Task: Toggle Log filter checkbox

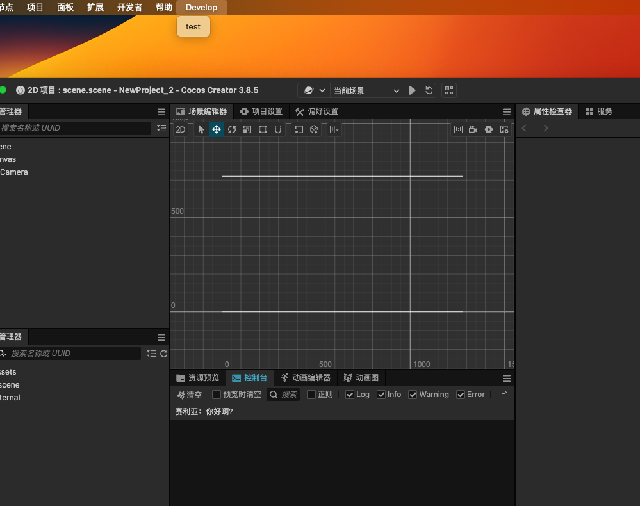Action: pos(350,395)
